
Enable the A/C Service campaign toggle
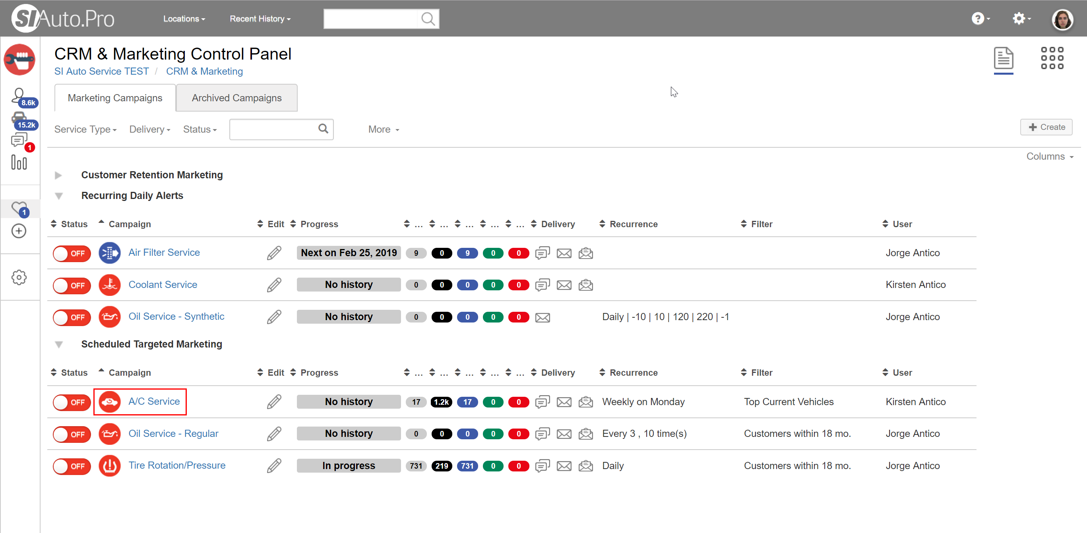[x=72, y=402]
